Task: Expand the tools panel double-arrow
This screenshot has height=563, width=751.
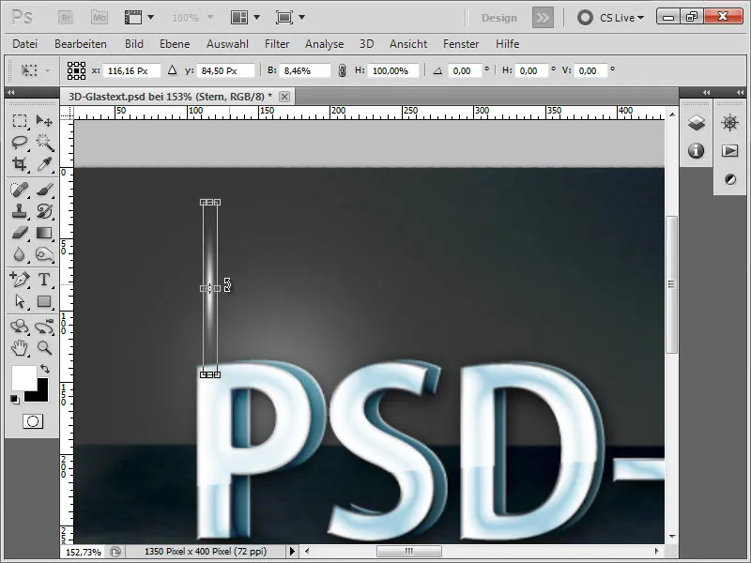Action: point(11,92)
